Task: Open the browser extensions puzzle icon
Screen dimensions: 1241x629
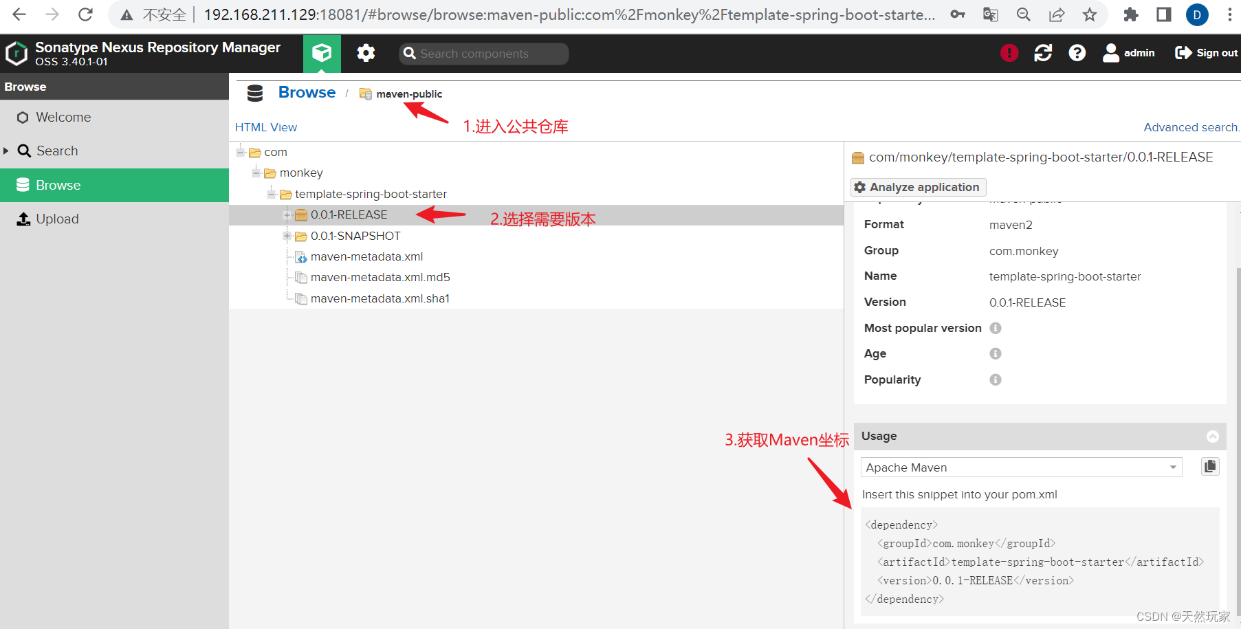Action: [x=1131, y=14]
